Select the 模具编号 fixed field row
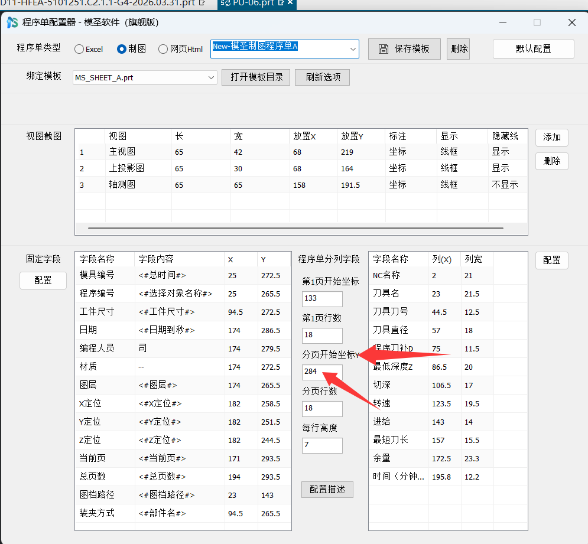The image size is (588, 544). click(x=183, y=275)
